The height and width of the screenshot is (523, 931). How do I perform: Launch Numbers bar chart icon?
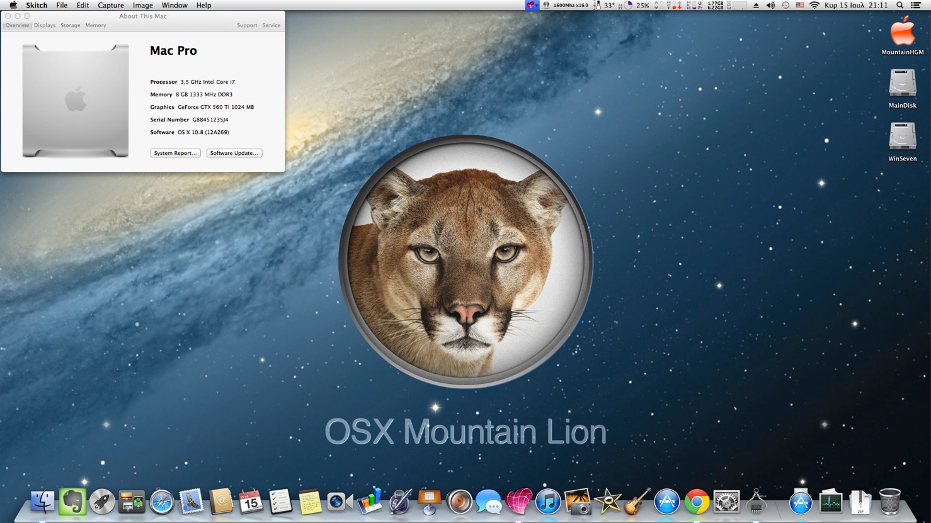(x=370, y=502)
